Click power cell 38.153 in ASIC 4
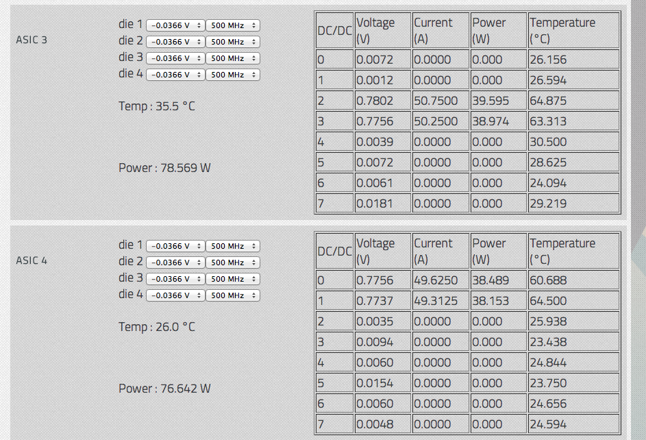 [499, 301]
